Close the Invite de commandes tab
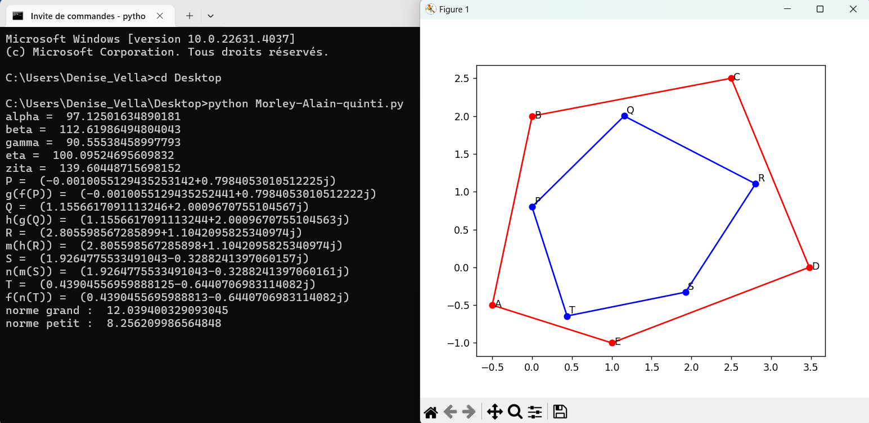The height and width of the screenshot is (423, 869). tap(160, 16)
